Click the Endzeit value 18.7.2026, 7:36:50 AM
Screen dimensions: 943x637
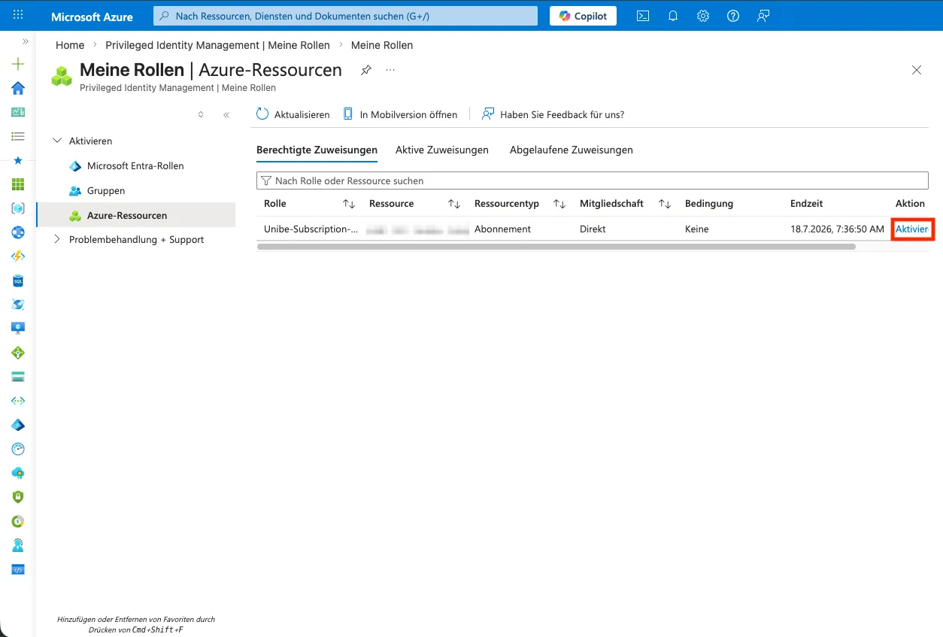click(837, 229)
